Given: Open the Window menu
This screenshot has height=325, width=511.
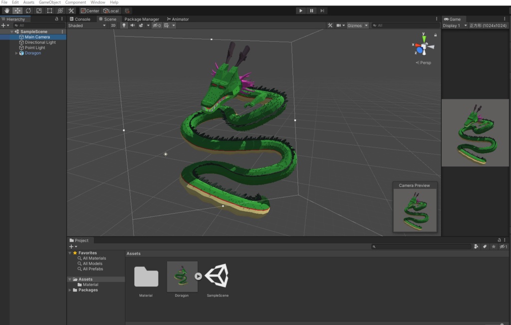Looking at the screenshot, I should point(98,2).
